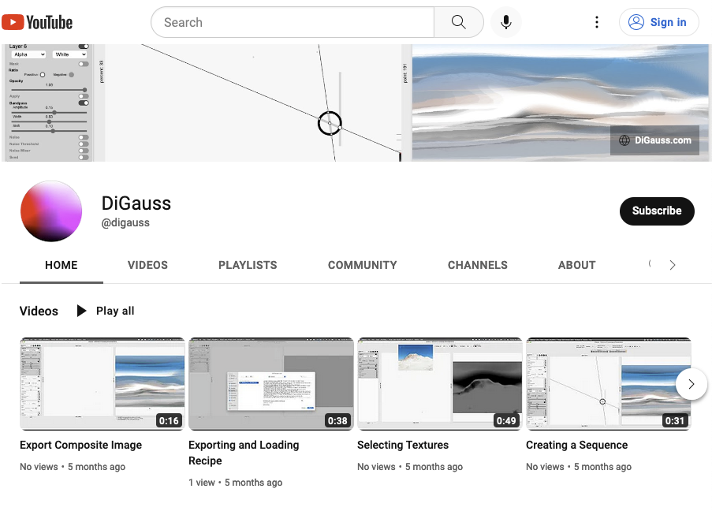Switch to the HOME tab
The image size is (712, 511).
coord(62,265)
